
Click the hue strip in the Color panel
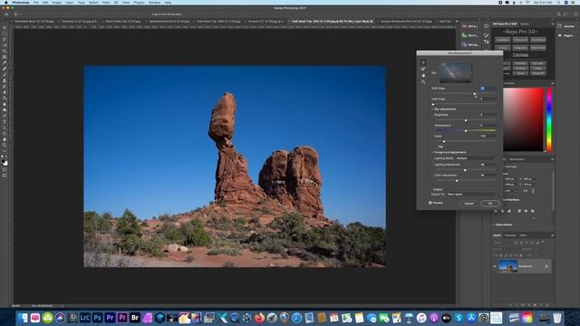point(549,120)
